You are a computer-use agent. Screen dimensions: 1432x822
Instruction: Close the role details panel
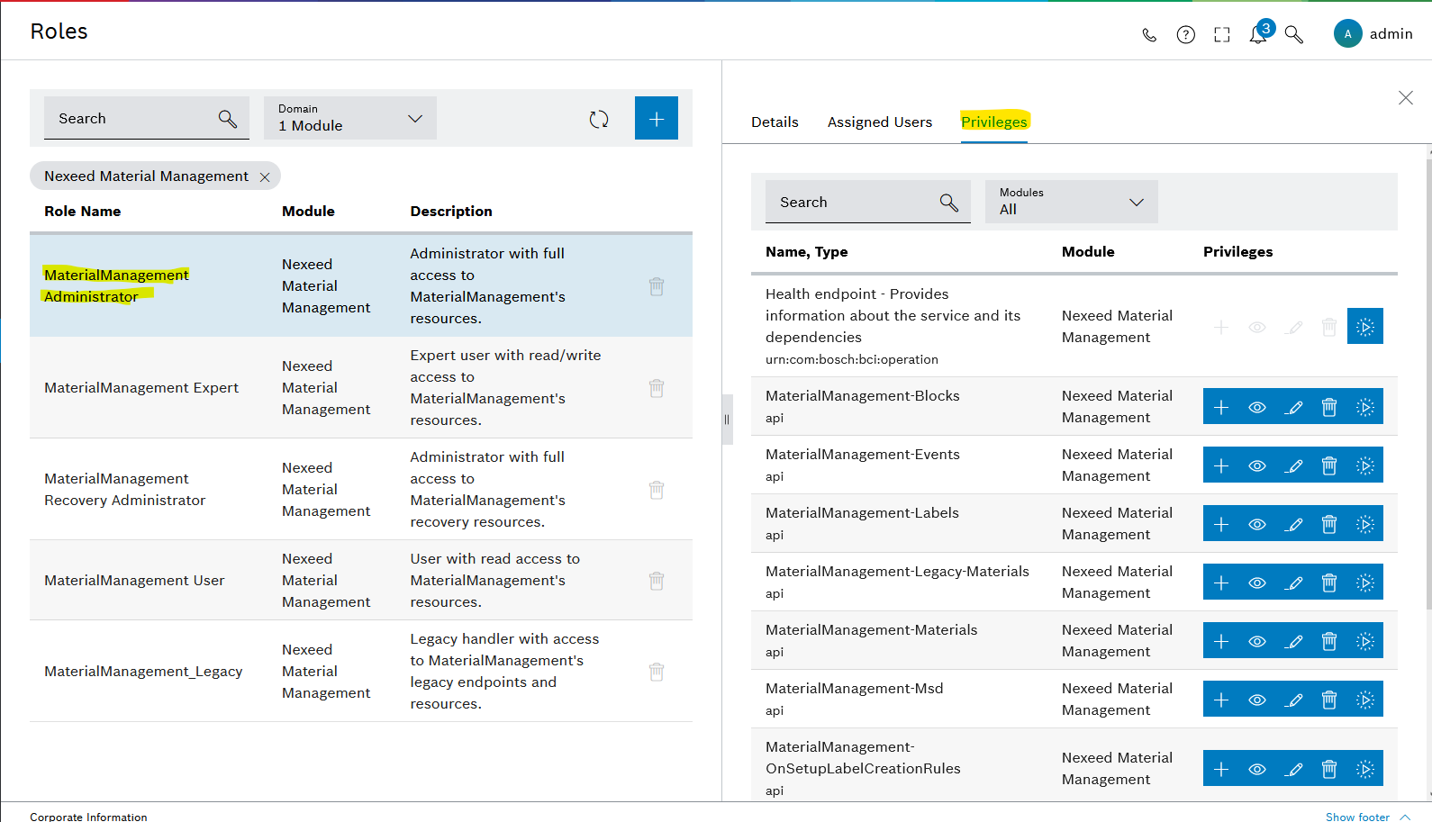coord(1406,97)
